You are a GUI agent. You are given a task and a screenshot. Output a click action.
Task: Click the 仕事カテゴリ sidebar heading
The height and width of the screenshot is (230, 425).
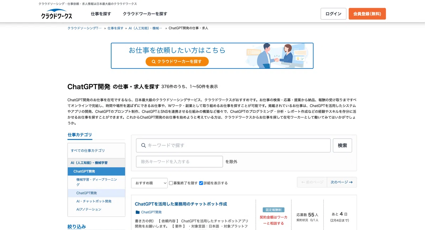80,135
